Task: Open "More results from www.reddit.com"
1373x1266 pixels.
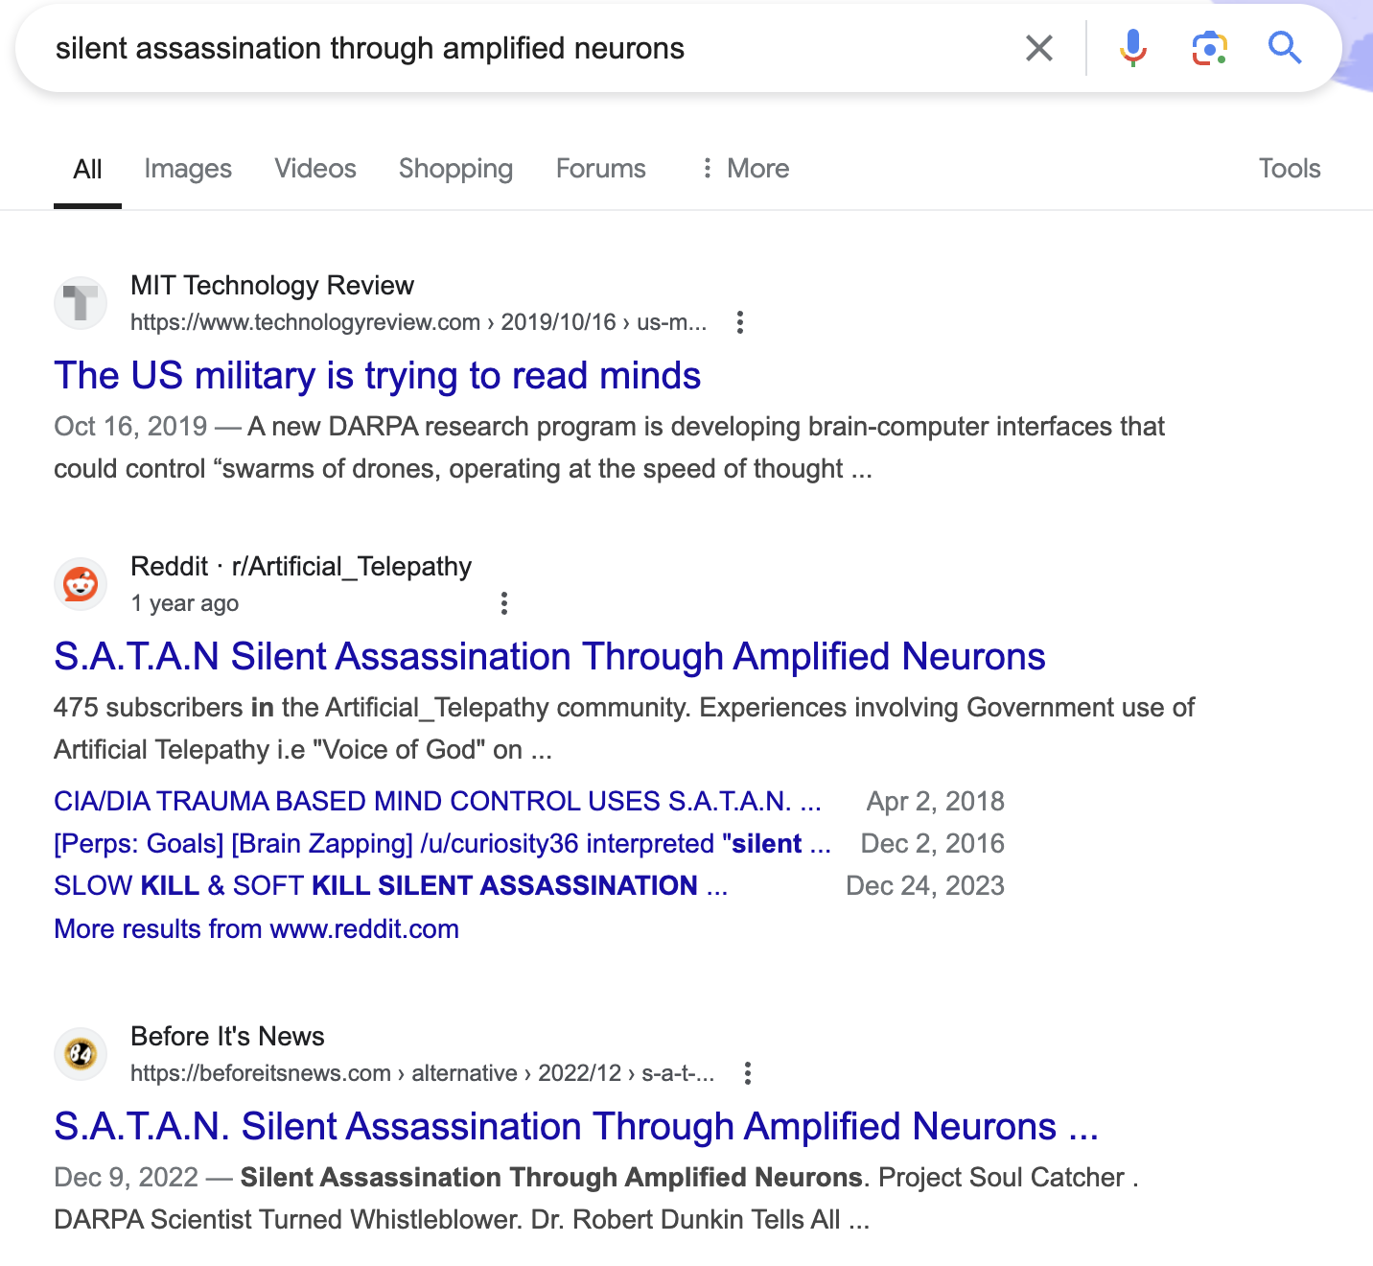Action: (256, 929)
